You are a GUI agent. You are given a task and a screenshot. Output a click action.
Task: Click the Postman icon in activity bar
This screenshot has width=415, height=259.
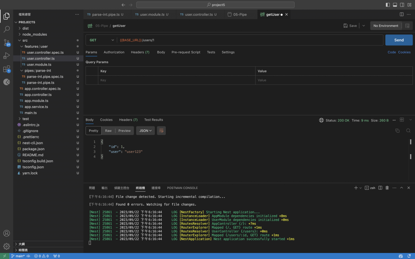click(x=6, y=82)
